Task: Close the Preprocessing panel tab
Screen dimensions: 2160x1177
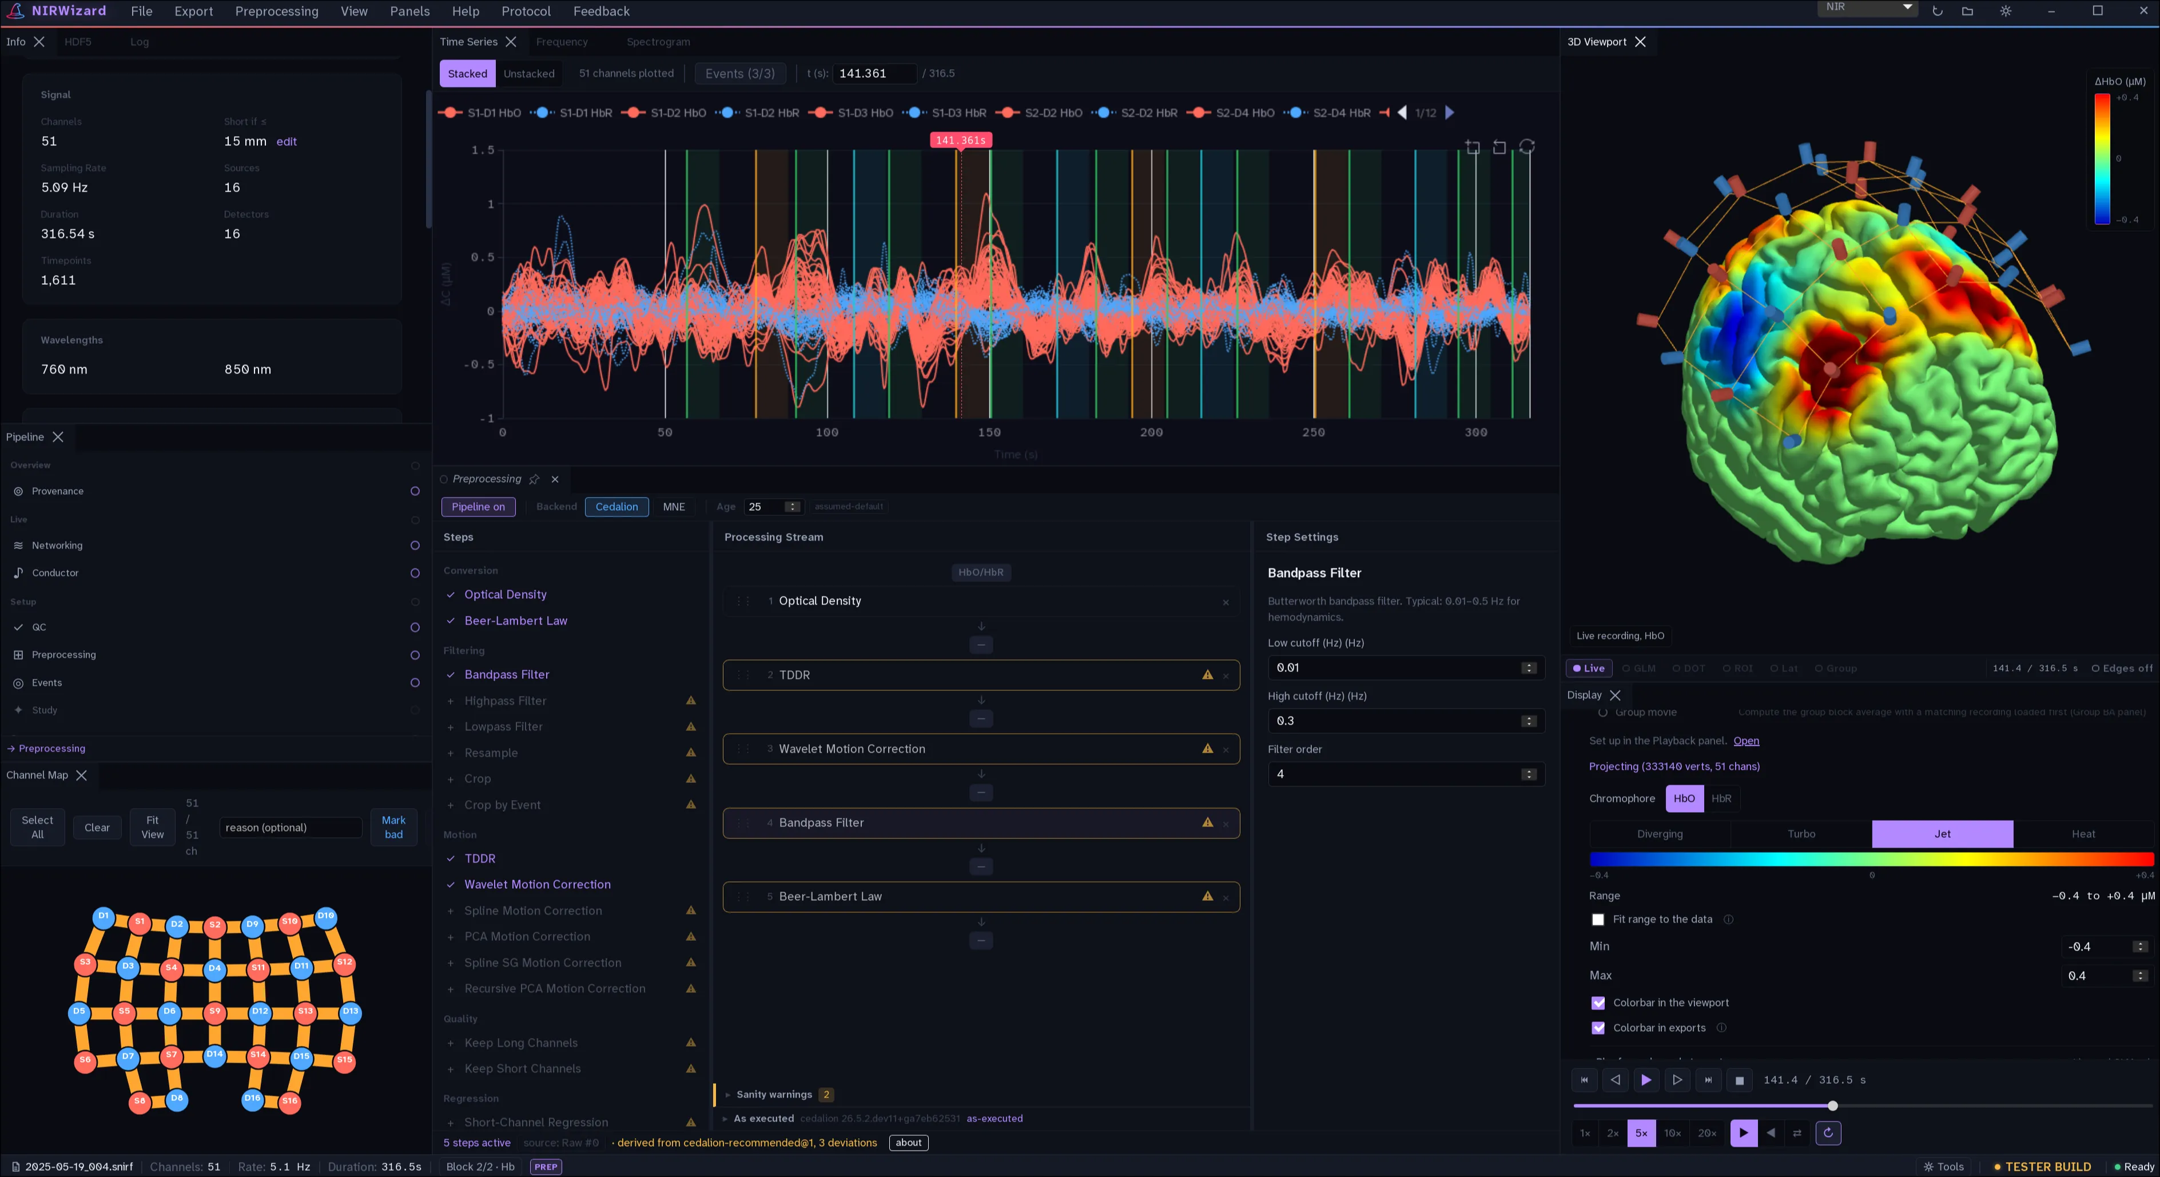Action: (554, 479)
